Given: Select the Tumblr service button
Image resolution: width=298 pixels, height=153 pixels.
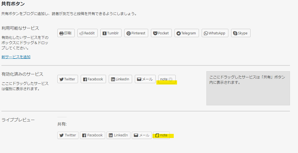Looking at the screenshot, I should click(x=111, y=33).
